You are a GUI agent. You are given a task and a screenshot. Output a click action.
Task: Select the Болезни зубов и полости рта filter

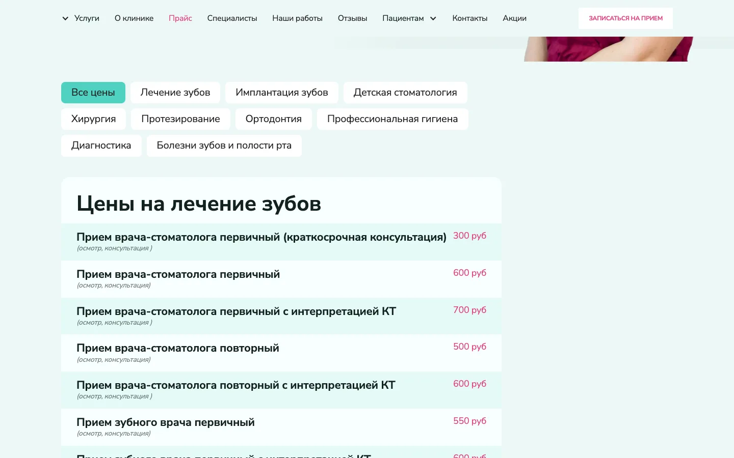click(x=224, y=146)
